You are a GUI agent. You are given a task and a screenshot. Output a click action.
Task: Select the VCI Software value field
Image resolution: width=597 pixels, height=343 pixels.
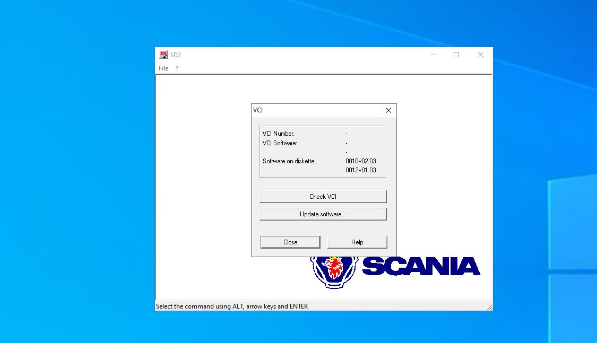click(348, 143)
